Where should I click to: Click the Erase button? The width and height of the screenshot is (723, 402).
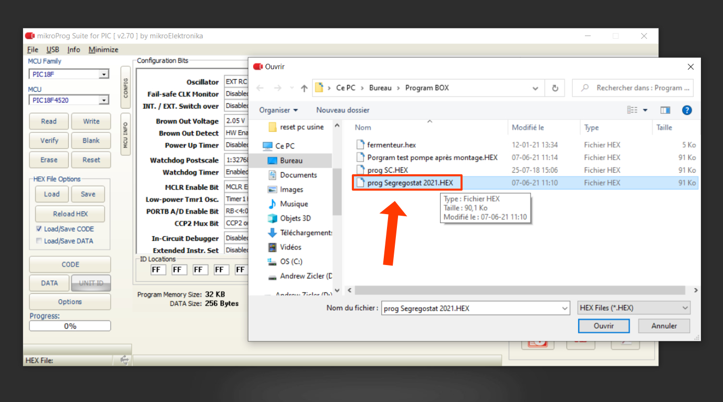point(49,160)
